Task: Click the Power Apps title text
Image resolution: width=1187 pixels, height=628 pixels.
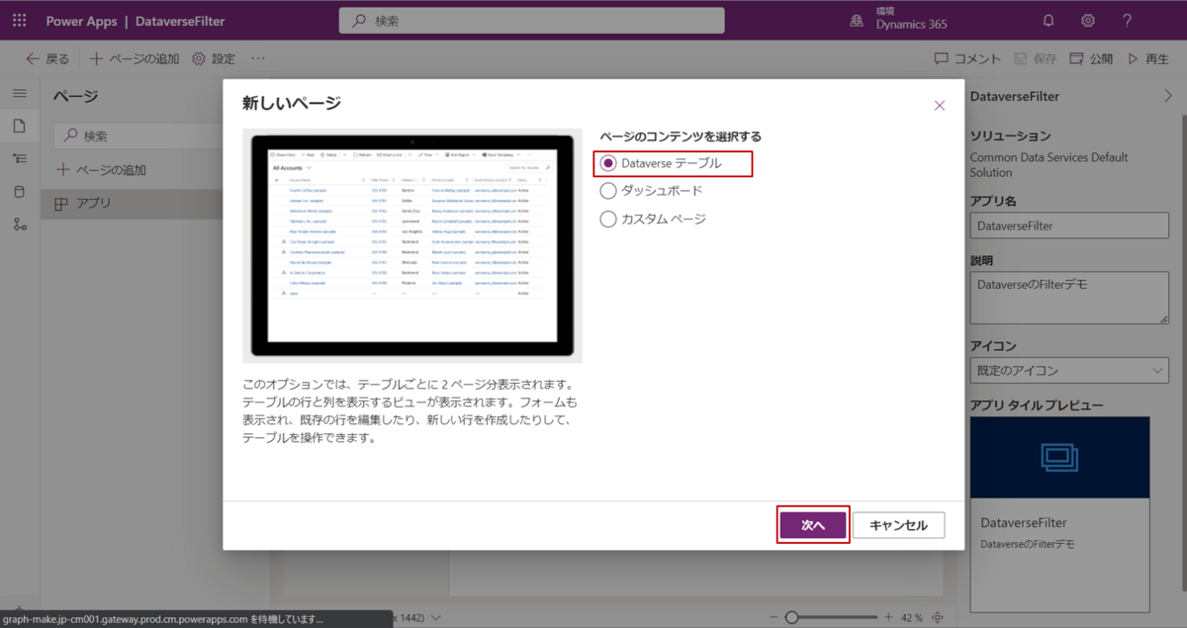Action: click(81, 20)
